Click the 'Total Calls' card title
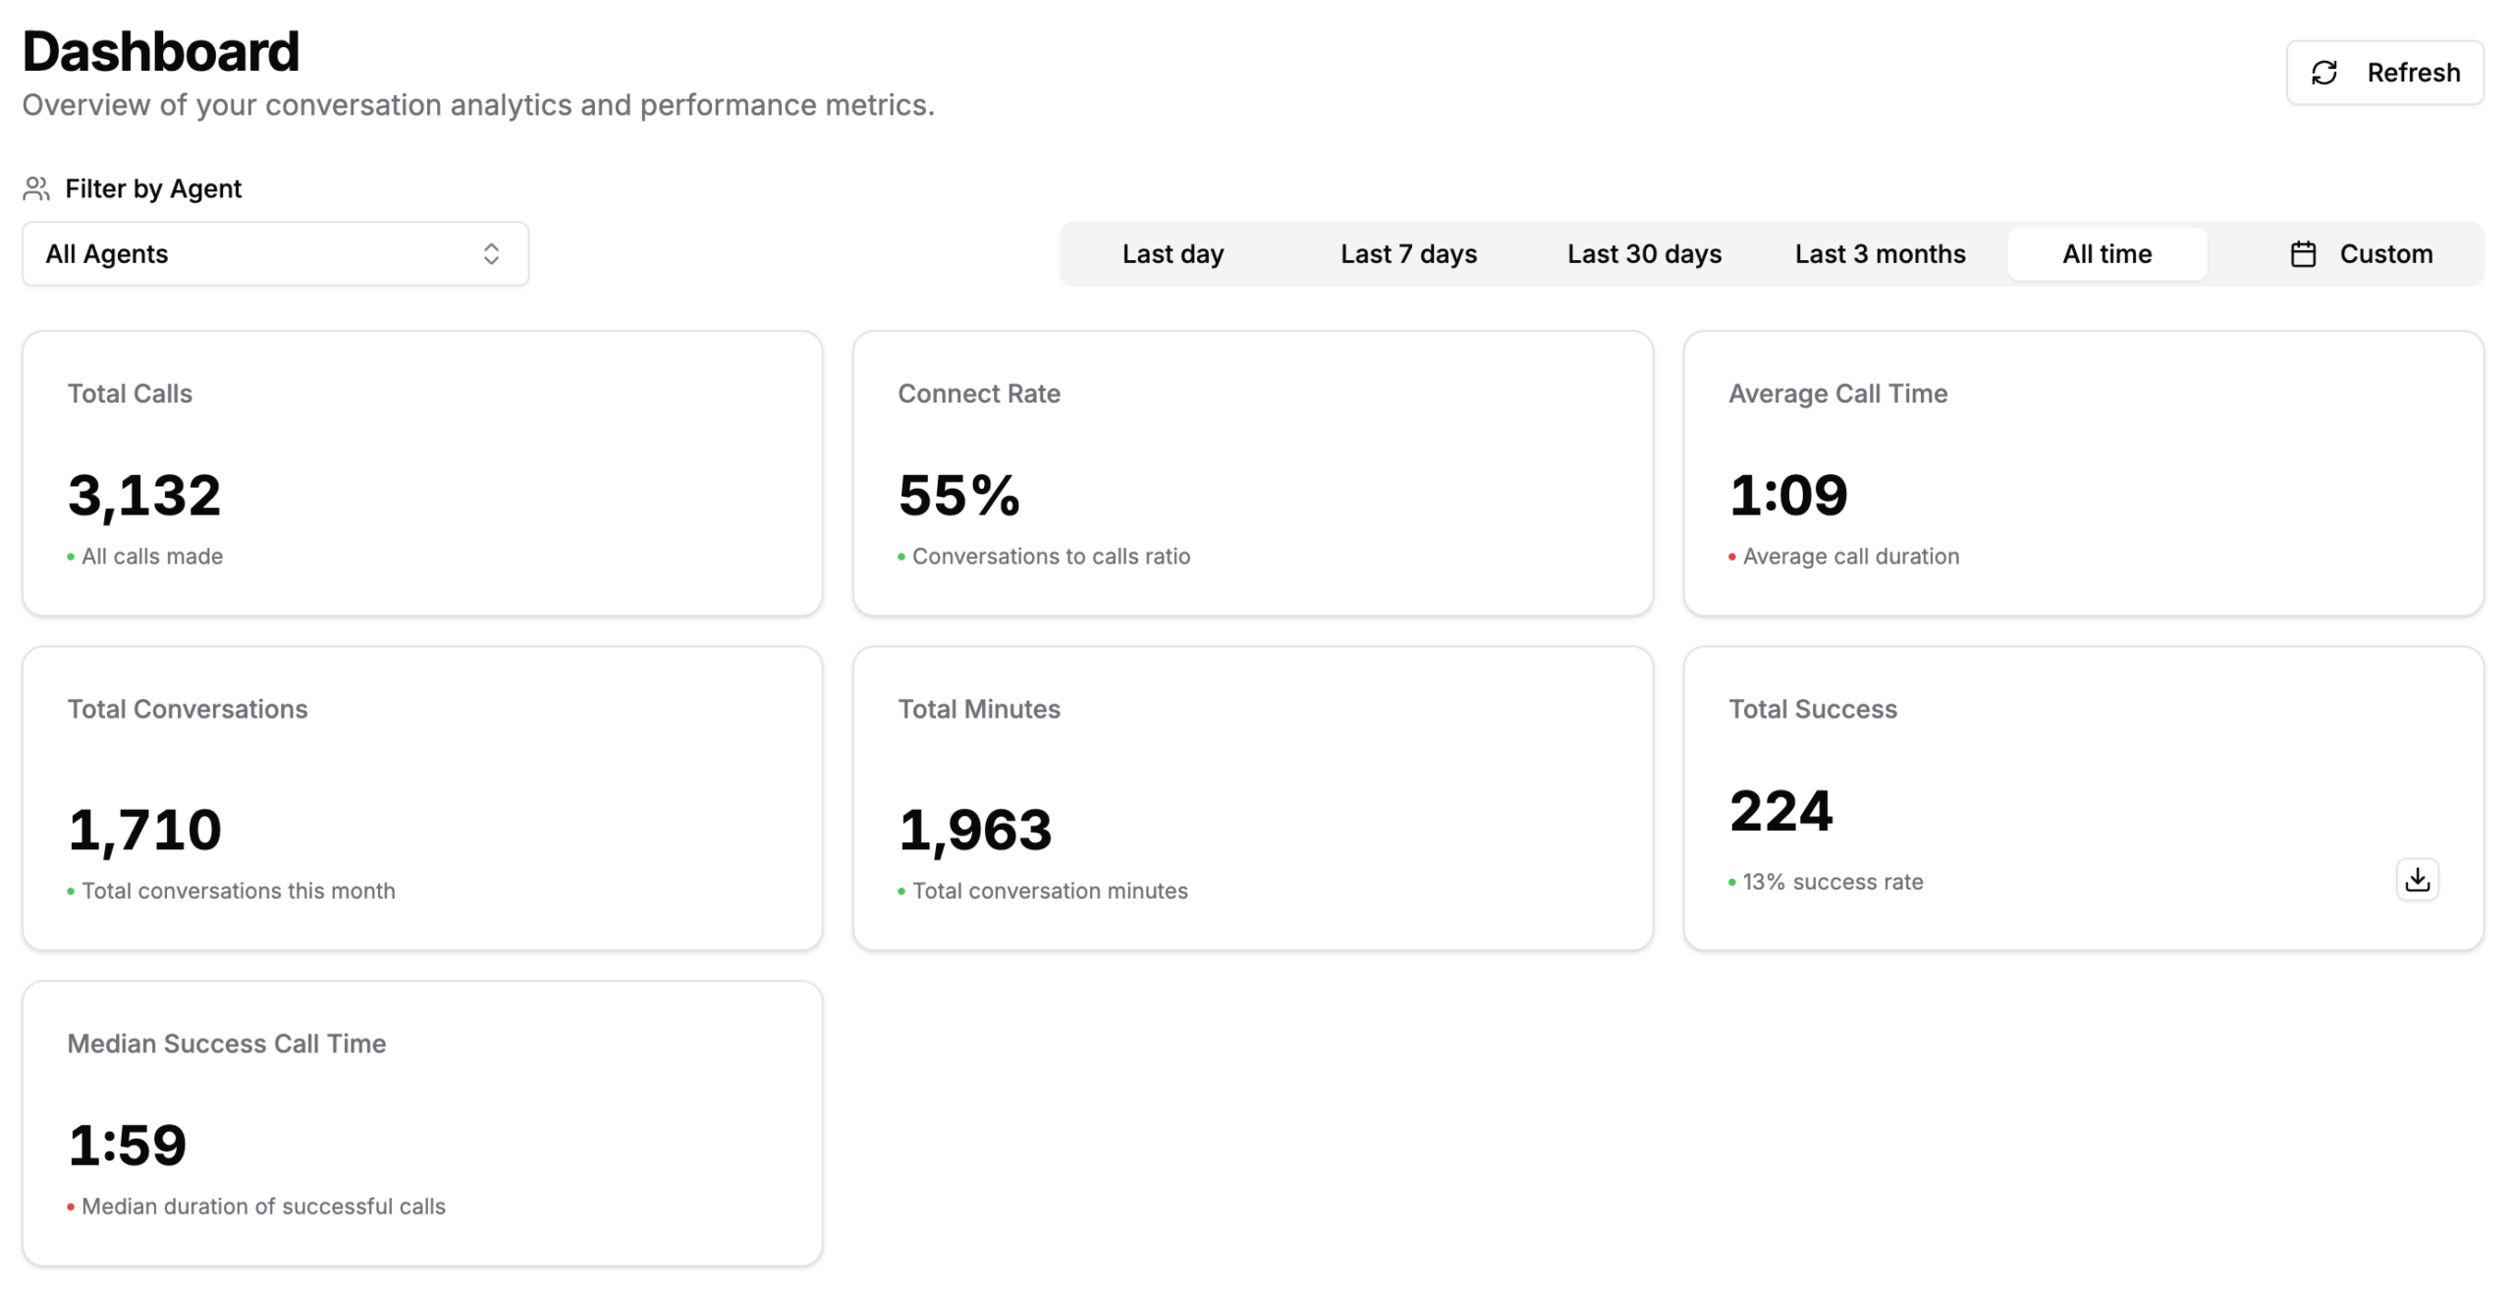 pyautogui.click(x=130, y=394)
